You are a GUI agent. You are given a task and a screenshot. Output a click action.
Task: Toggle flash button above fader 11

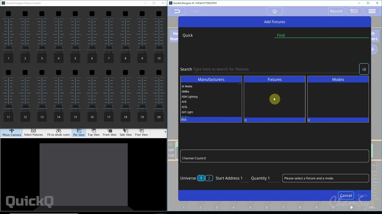pos(8,73)
